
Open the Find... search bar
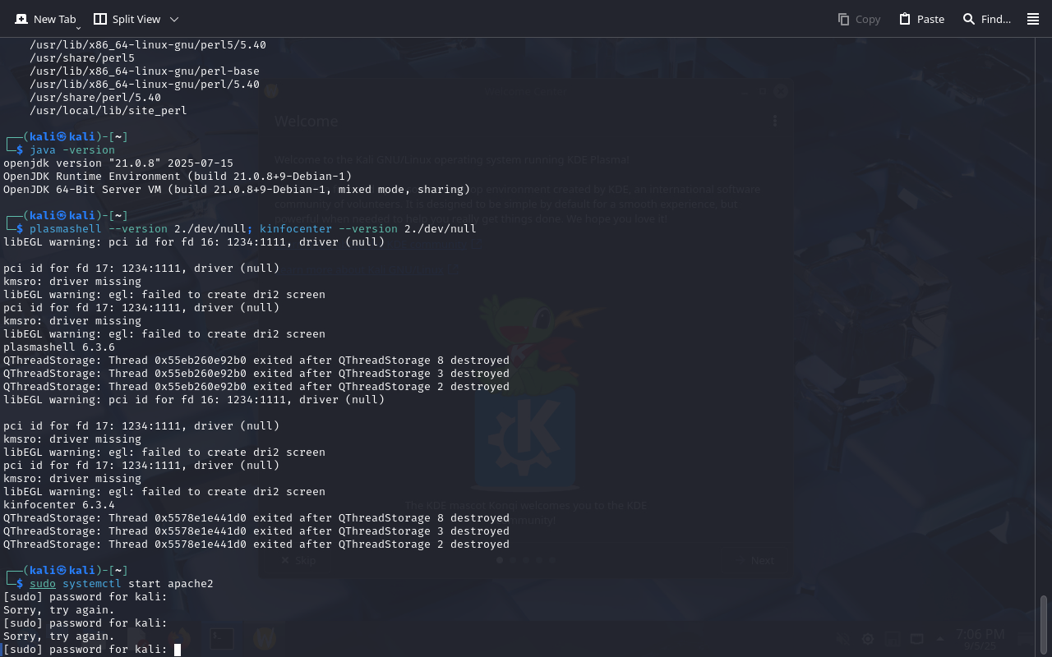[x=986, y=19]
